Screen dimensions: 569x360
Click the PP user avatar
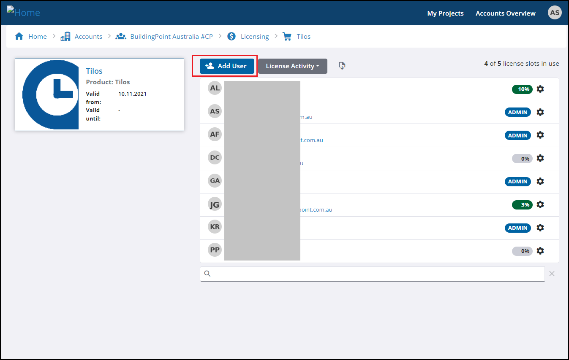pos(215,250)
